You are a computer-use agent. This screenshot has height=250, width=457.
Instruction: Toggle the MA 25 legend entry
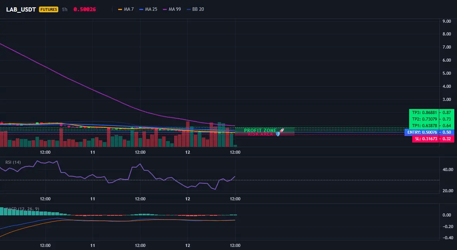pyautogui.click(x=148, y=9)
